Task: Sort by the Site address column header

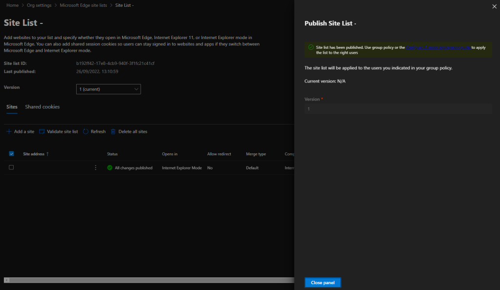Action: [34, 154]
